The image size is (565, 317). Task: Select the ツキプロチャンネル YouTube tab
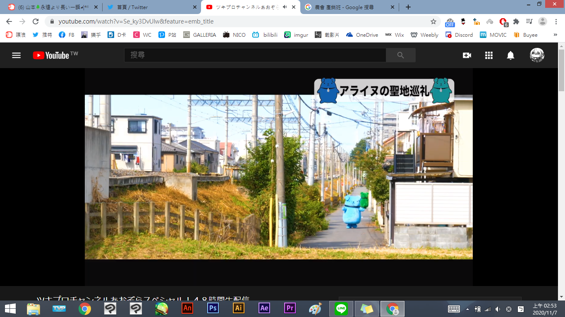tap(250, 7)
